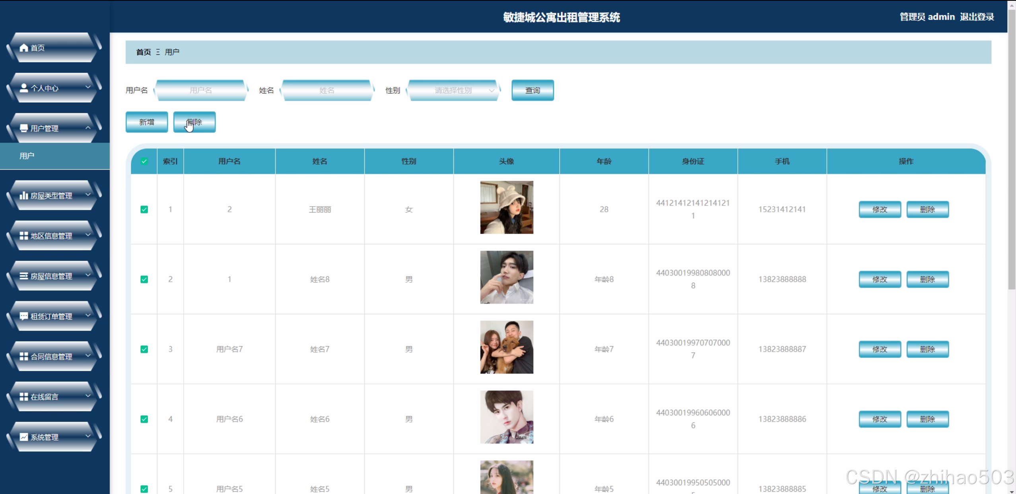Click the chat bubble icon for 租赁订单管理
This screenshot has height=494, width=1016.
pos(24,316)
